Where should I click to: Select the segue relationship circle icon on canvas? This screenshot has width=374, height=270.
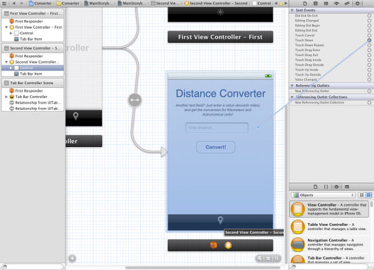135,100
